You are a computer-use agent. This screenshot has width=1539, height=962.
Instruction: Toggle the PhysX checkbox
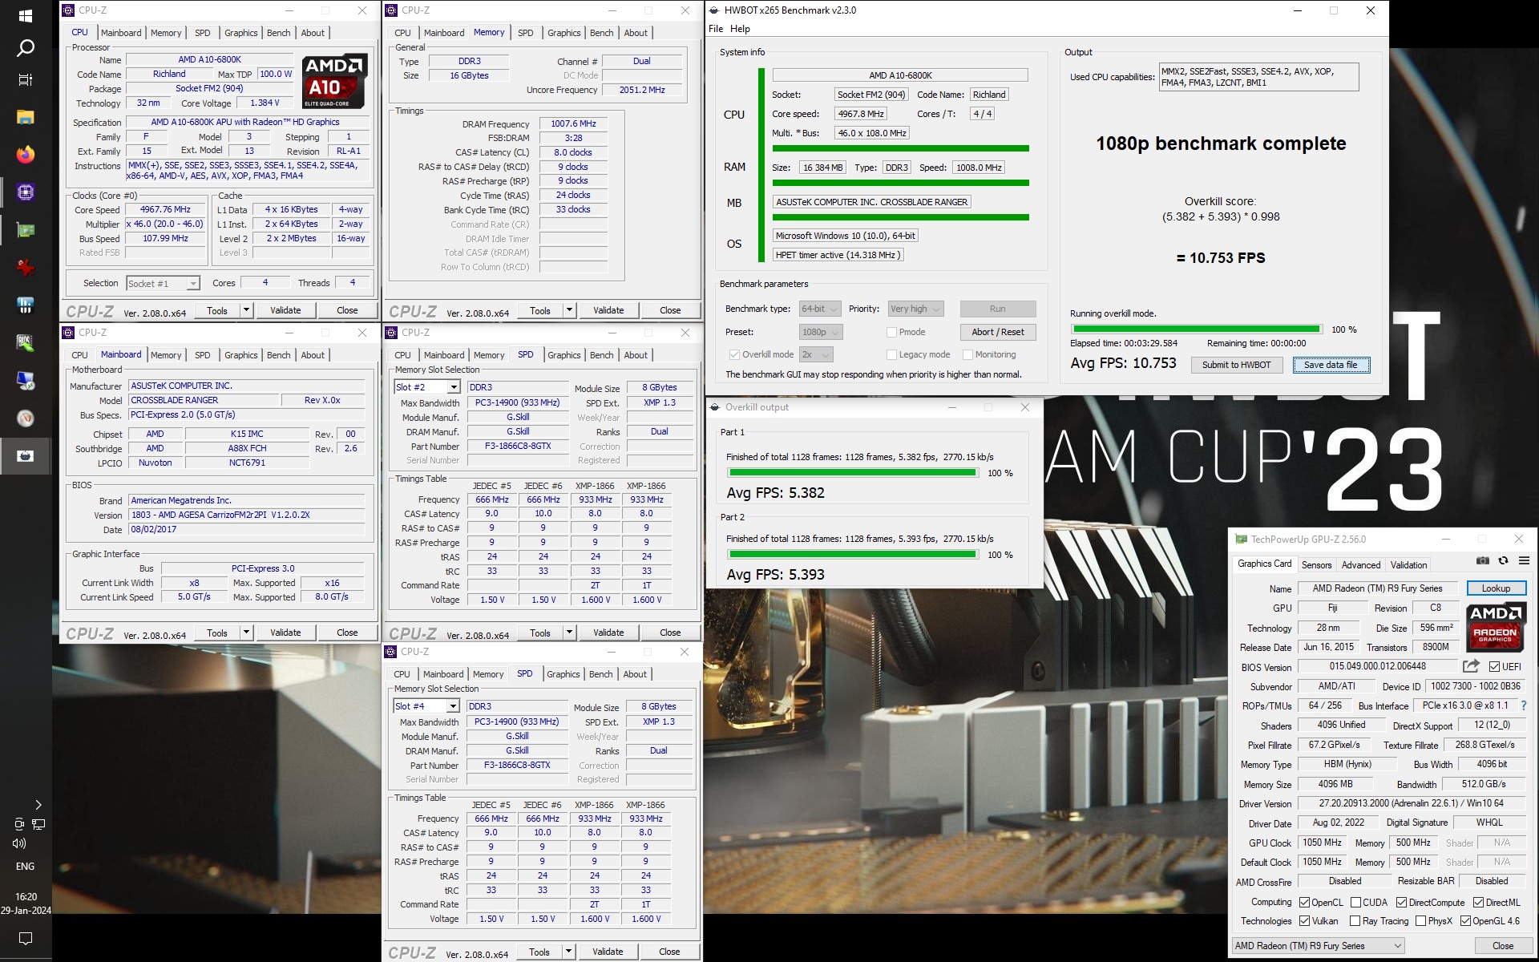1421,921
